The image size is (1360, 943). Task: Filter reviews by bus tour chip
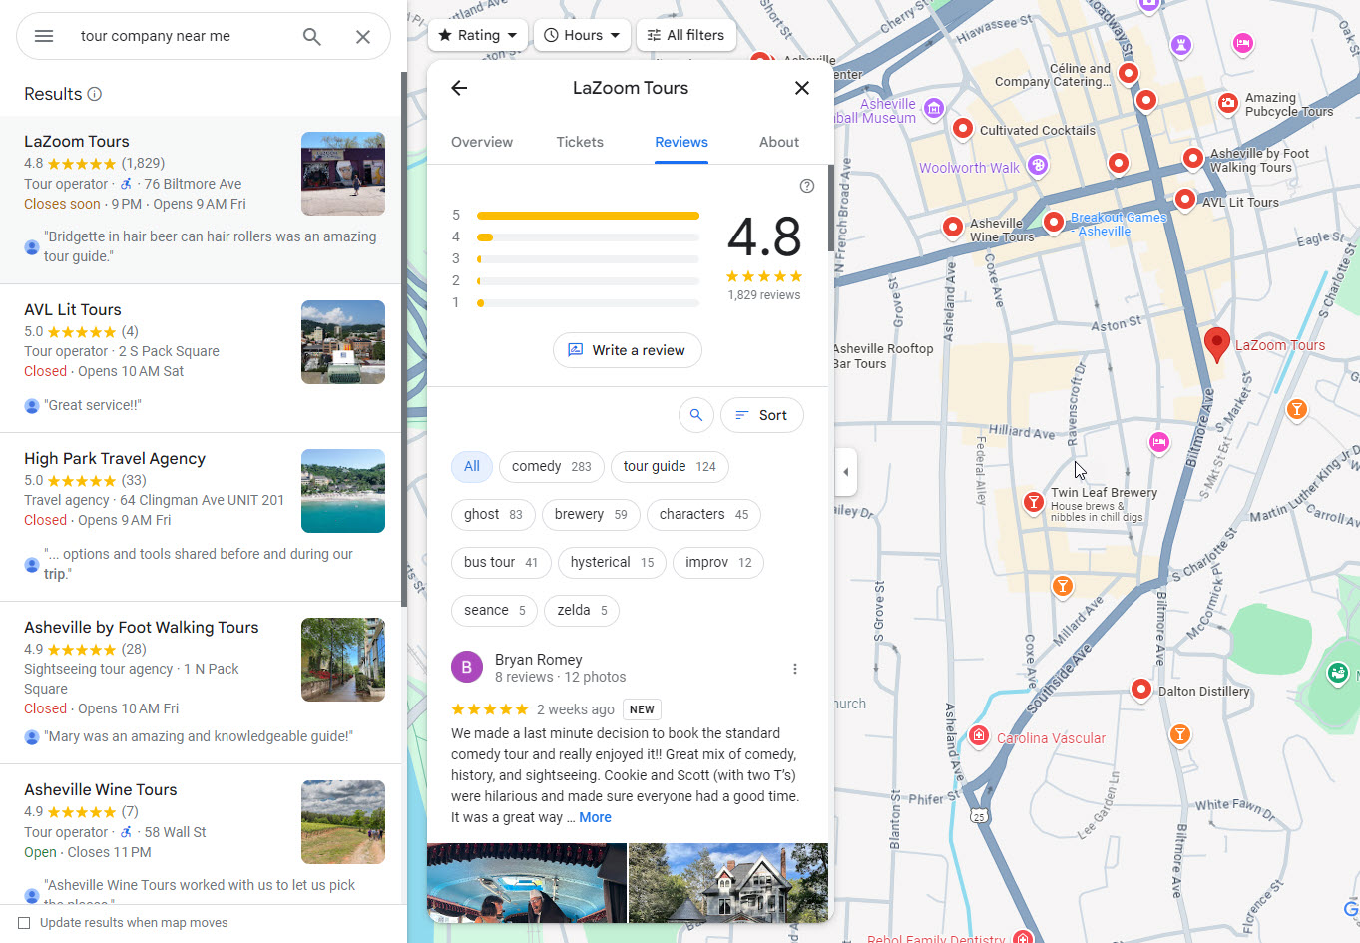pos(501,563)
